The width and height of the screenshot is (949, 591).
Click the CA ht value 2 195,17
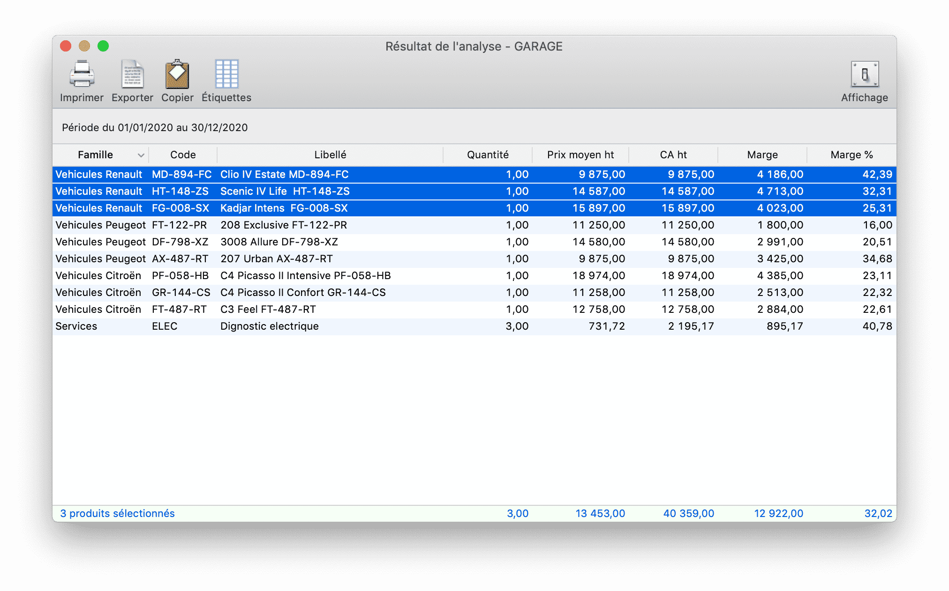click(x=691, y=326)
